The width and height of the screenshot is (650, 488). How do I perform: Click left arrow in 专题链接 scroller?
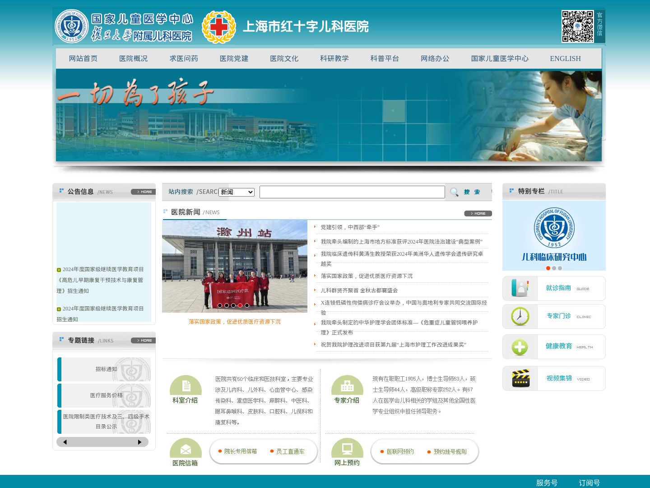pyautogui.click(x=65, y=442)
